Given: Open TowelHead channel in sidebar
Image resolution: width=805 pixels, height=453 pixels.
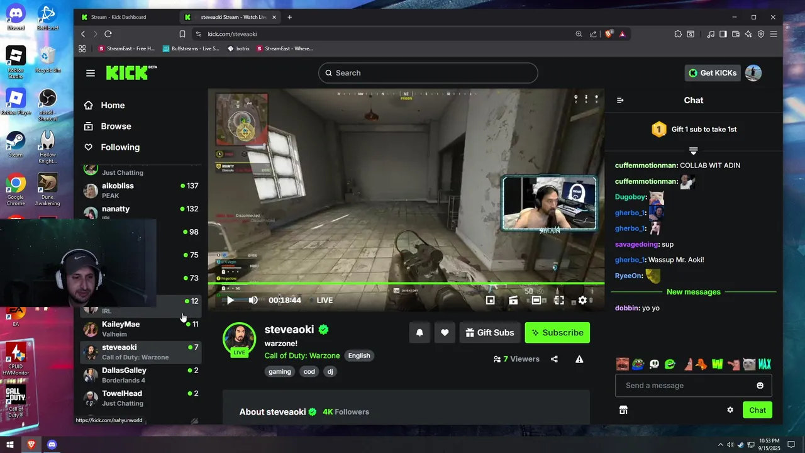Looking at the screenshot, I should [142, 398].
